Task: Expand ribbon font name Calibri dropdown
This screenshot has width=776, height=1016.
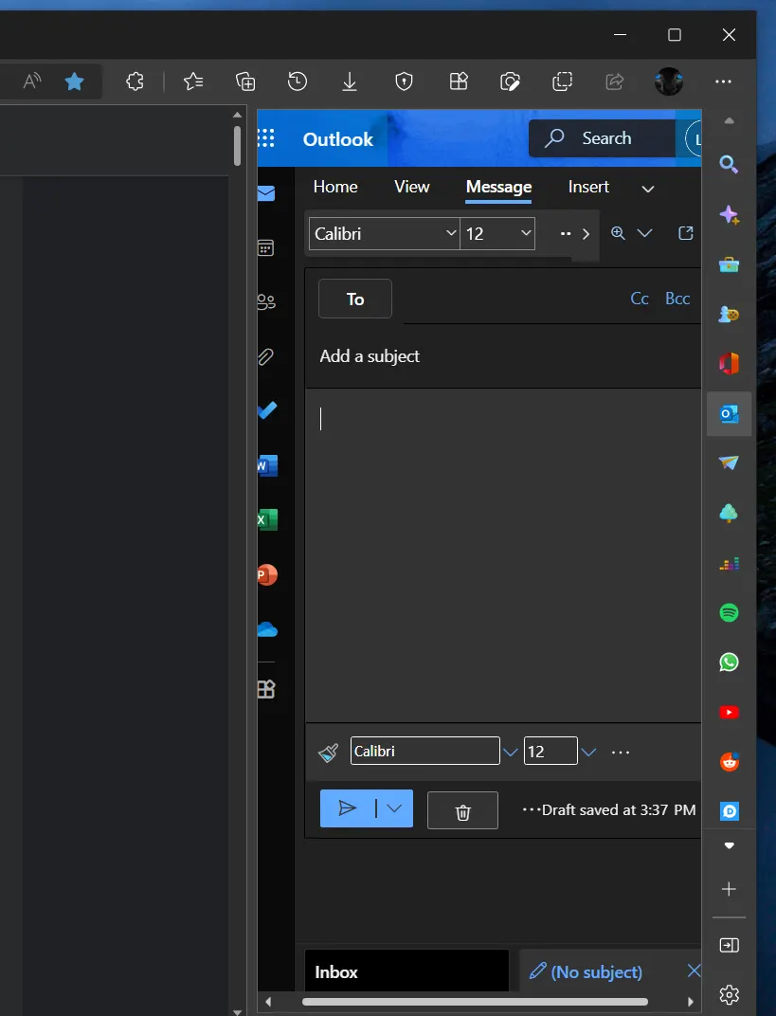Action: click(451, 233)
